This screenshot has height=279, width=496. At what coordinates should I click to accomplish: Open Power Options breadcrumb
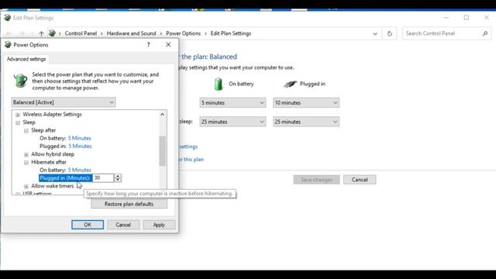pyautogui.click(x=183, y=33)
